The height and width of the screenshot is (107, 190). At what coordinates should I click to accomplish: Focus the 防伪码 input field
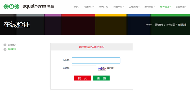(x=96, y=60)
